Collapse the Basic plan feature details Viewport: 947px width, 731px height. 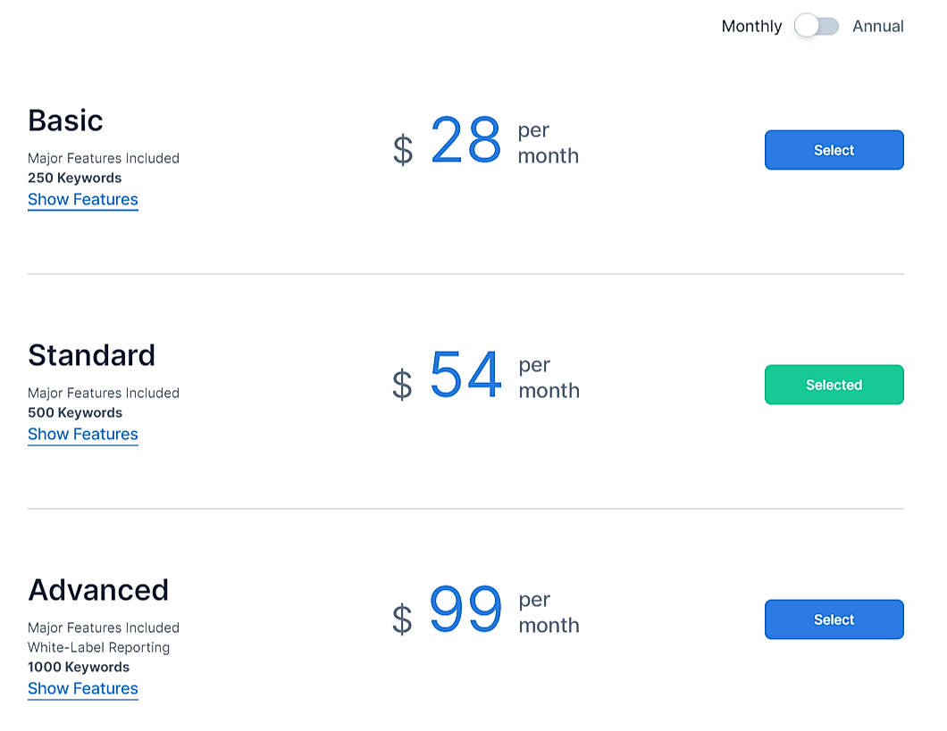tap(82, 199)
